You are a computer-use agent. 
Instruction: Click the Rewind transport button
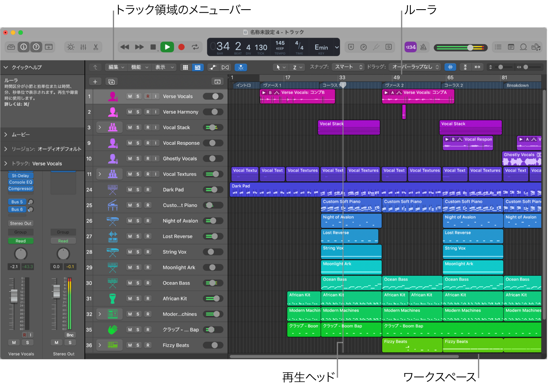125,47
